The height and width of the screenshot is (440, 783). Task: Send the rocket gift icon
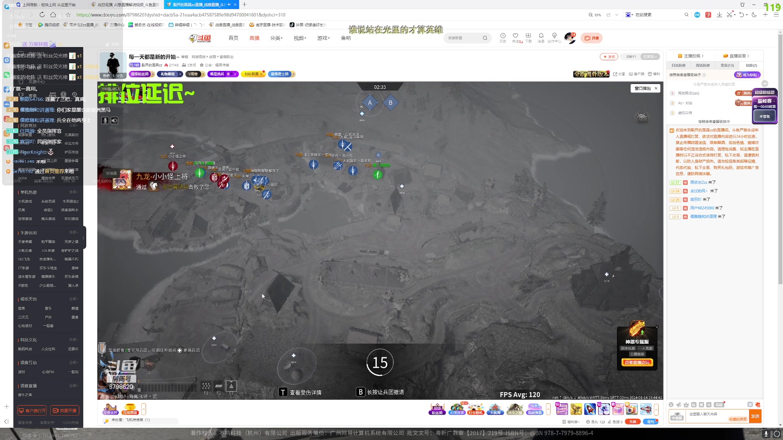(x=590, y=409)
